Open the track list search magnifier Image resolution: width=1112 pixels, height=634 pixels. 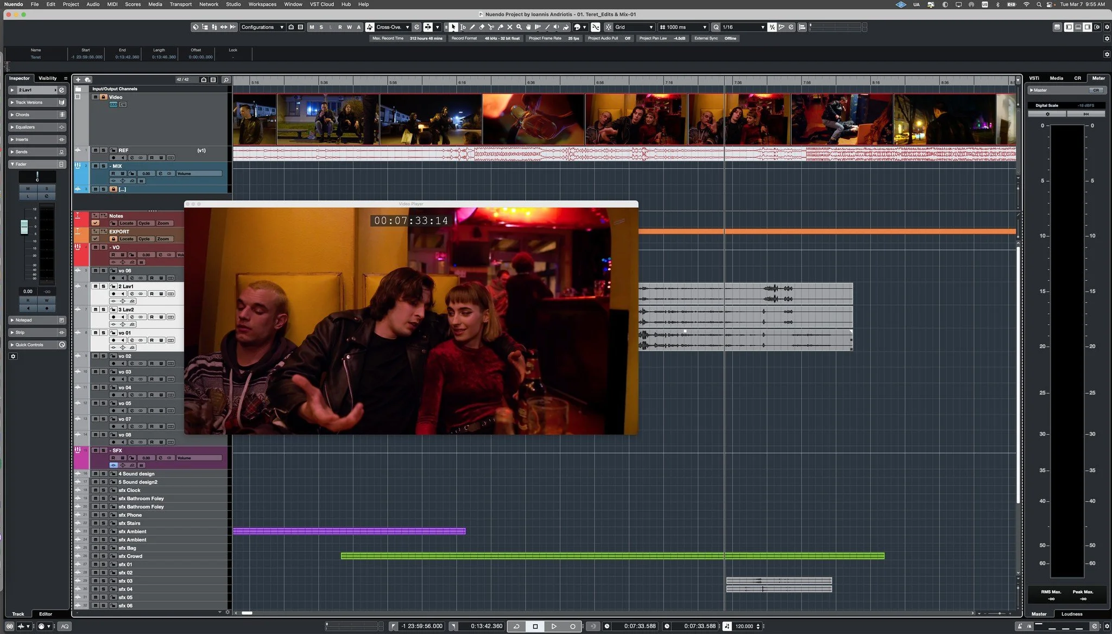coord(226,80)
